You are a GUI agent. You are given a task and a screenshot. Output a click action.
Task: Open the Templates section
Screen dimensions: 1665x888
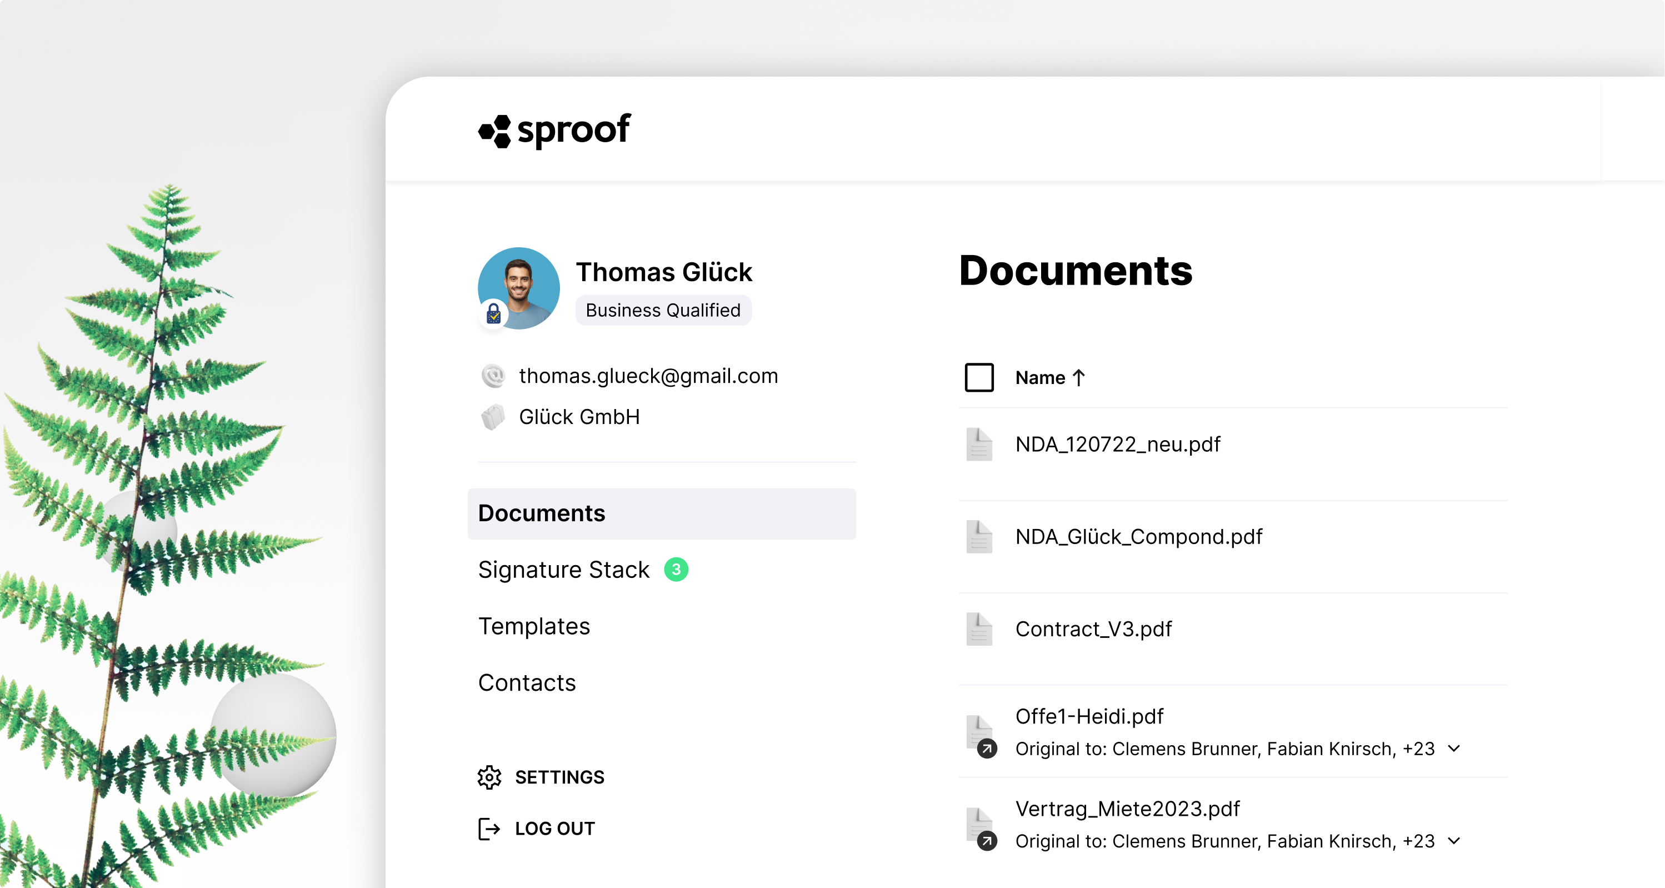(533, 626)
